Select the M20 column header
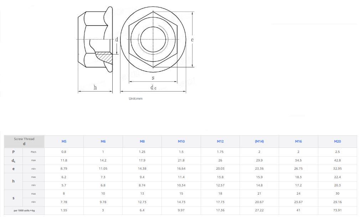The height and width of the screenshot is (217, 360). pos(337,141)
